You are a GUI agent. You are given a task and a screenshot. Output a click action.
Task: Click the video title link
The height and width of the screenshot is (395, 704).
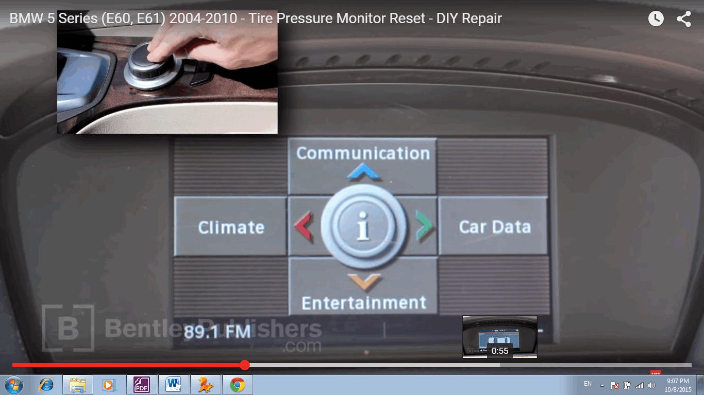(x=256, y=19)
